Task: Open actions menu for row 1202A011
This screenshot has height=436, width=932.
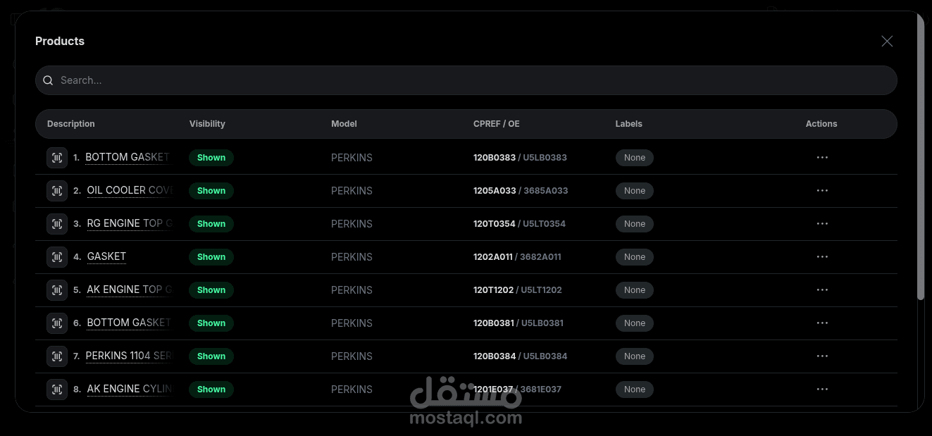Action: (822, 257)
